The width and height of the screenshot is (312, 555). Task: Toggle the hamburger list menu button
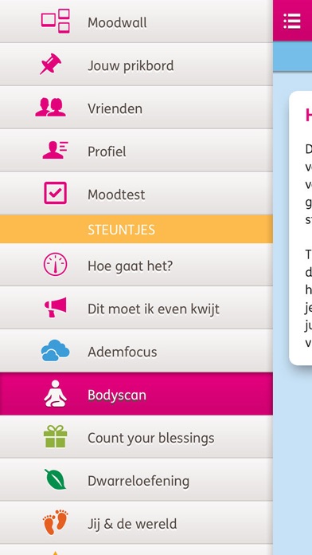(x=292, y=22)
